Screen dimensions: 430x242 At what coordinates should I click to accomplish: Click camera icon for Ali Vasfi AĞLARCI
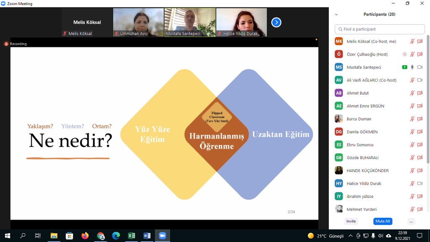(420, 80)
